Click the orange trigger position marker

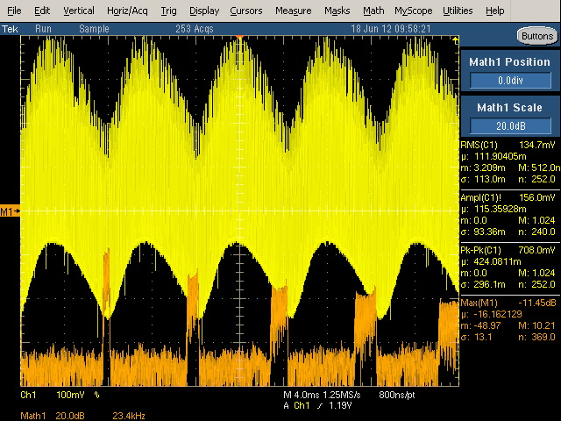coord(238,38)
